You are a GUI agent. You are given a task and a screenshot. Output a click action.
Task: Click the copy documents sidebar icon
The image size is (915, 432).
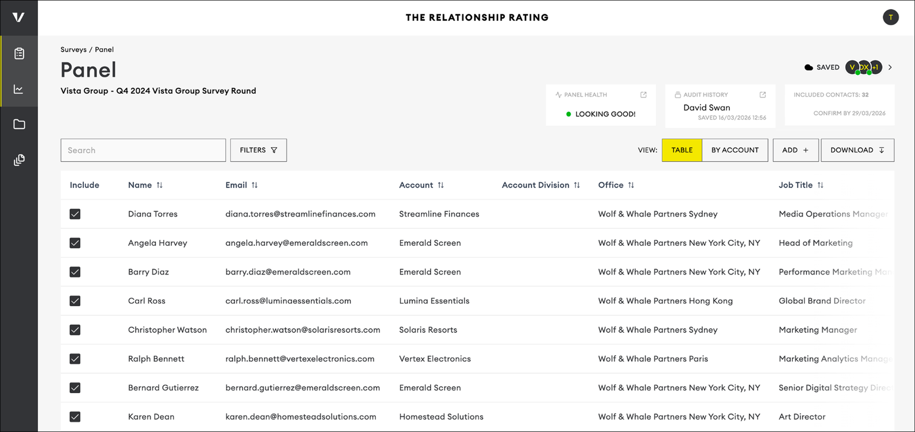coord(19,160)
